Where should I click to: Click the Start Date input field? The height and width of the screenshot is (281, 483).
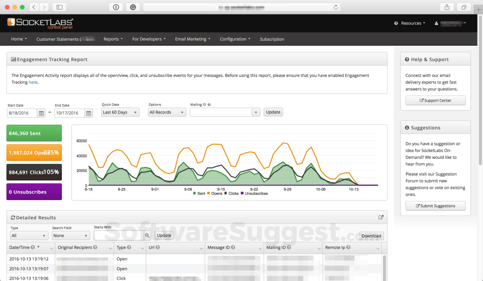[x=22, y=113]
